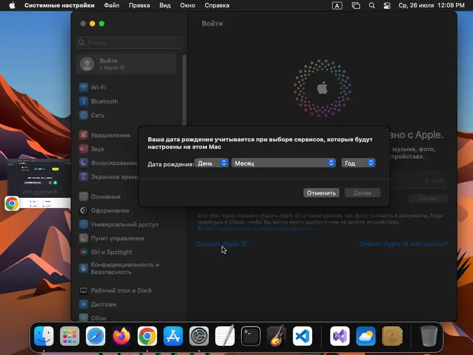The width and height of the screenshot is (473, 355).
Task: Open Экранное время settings in sidebar
Action: tap(108, 177)
